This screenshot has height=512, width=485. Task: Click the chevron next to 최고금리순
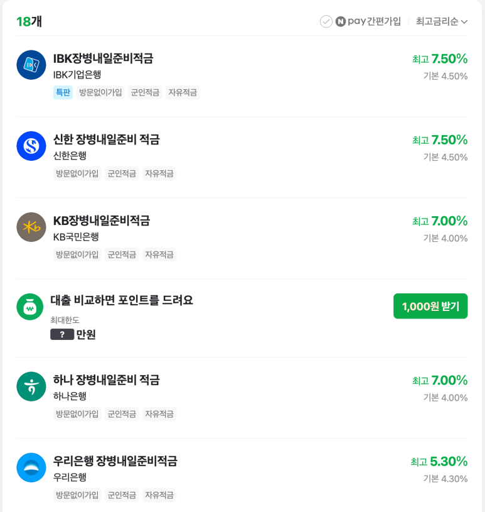coord(464,22)
